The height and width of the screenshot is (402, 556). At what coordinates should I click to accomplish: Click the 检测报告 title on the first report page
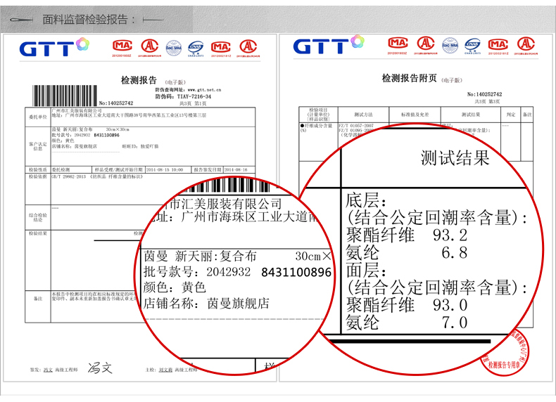(139, 80)
